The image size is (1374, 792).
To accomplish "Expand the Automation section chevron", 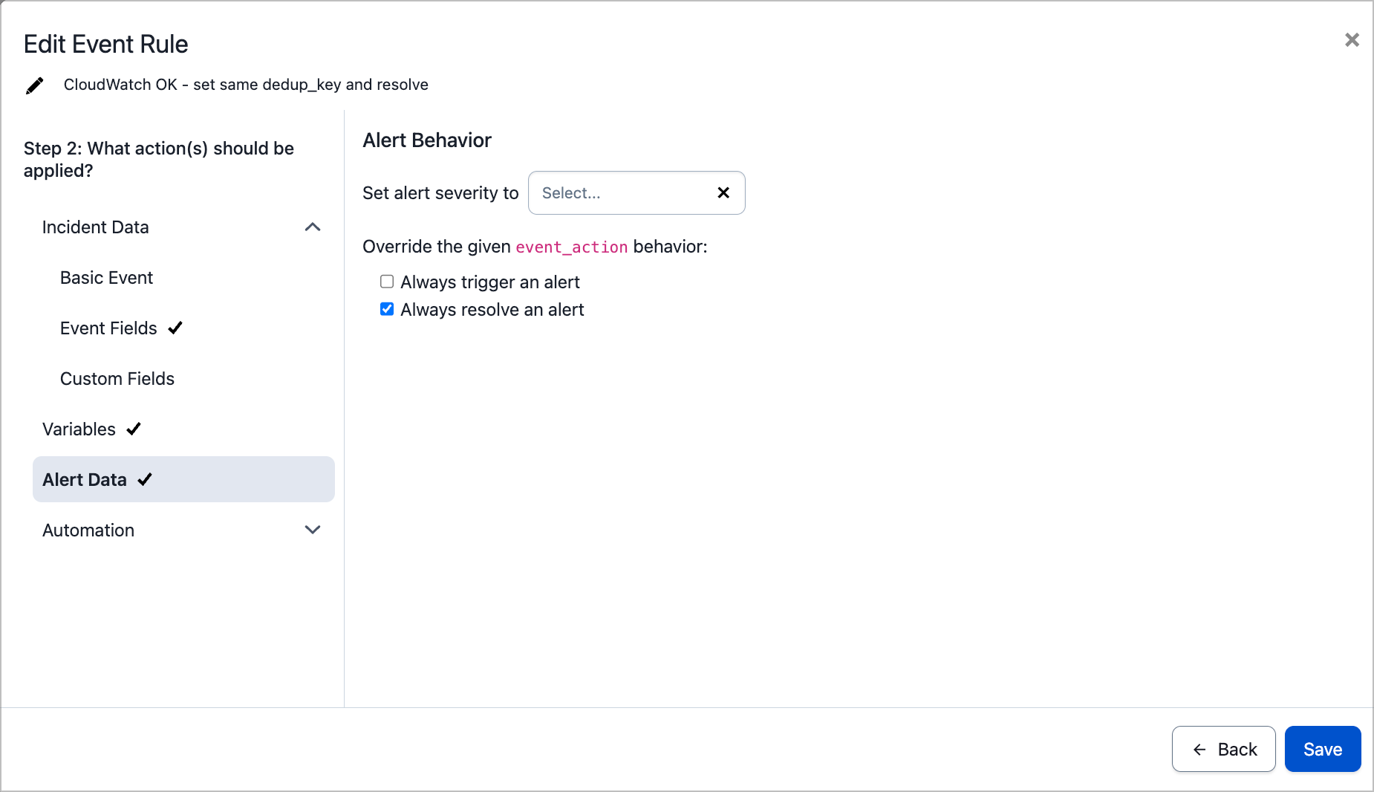I will click(x=313, y=530).
